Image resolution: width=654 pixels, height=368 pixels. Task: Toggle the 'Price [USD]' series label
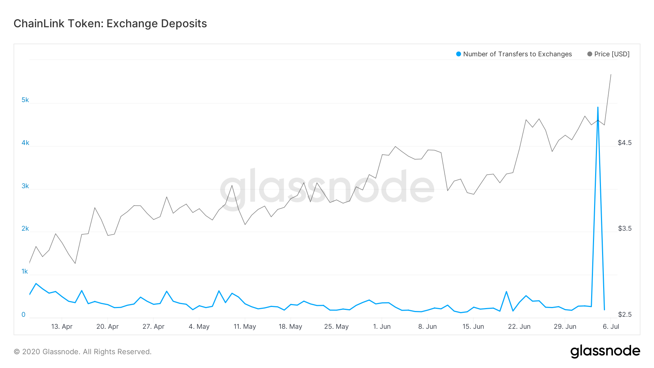point(612,54)
